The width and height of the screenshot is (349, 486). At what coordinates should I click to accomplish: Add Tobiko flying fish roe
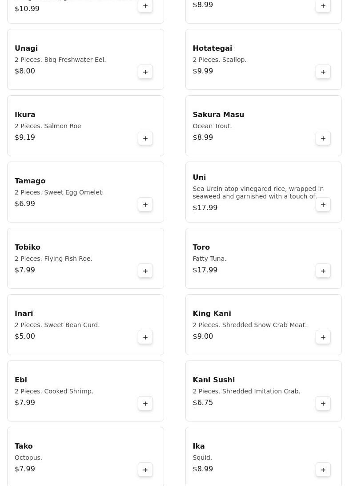click(145, 271)
